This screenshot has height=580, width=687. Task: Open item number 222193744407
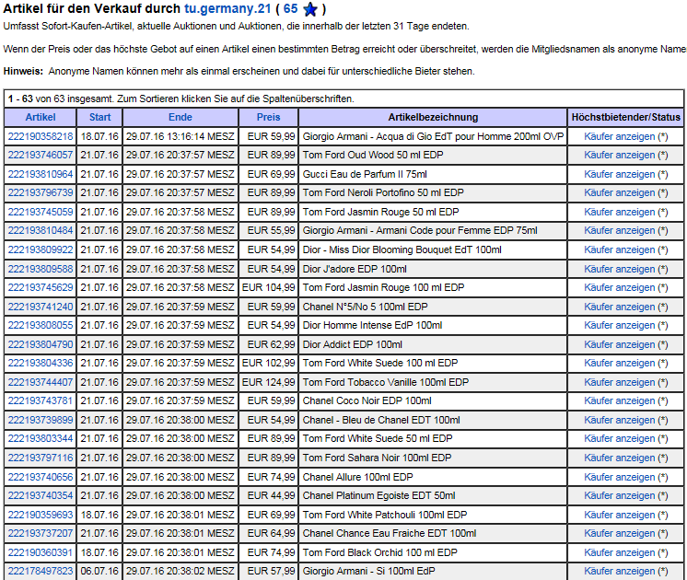tap(41, 381)
